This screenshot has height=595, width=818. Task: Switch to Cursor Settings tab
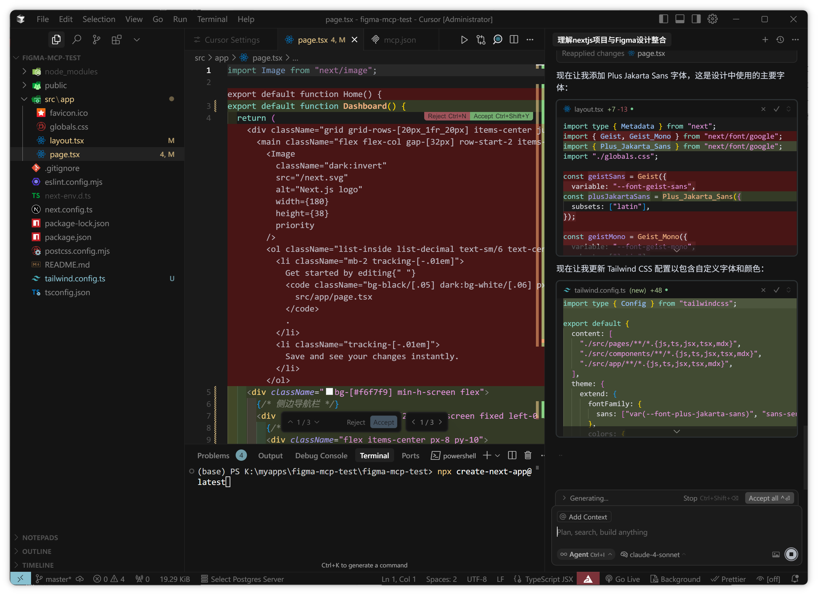tap(232, 40)
